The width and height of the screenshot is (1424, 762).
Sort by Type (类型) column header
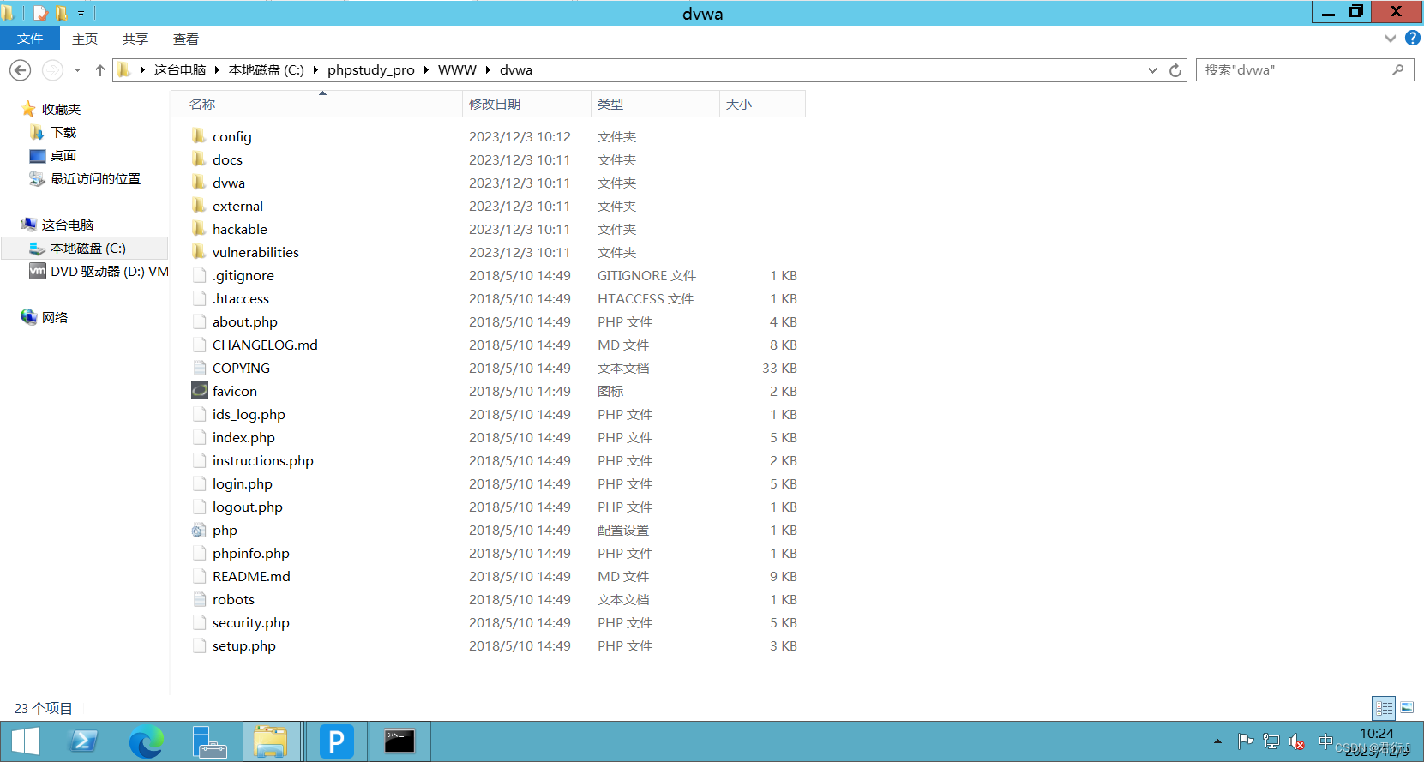click(655, 104)
